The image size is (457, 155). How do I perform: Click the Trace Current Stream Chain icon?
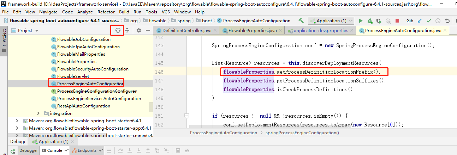[x=187, y=150]
